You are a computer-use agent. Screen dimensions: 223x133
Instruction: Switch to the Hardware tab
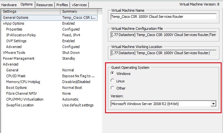tap(9, 5)
